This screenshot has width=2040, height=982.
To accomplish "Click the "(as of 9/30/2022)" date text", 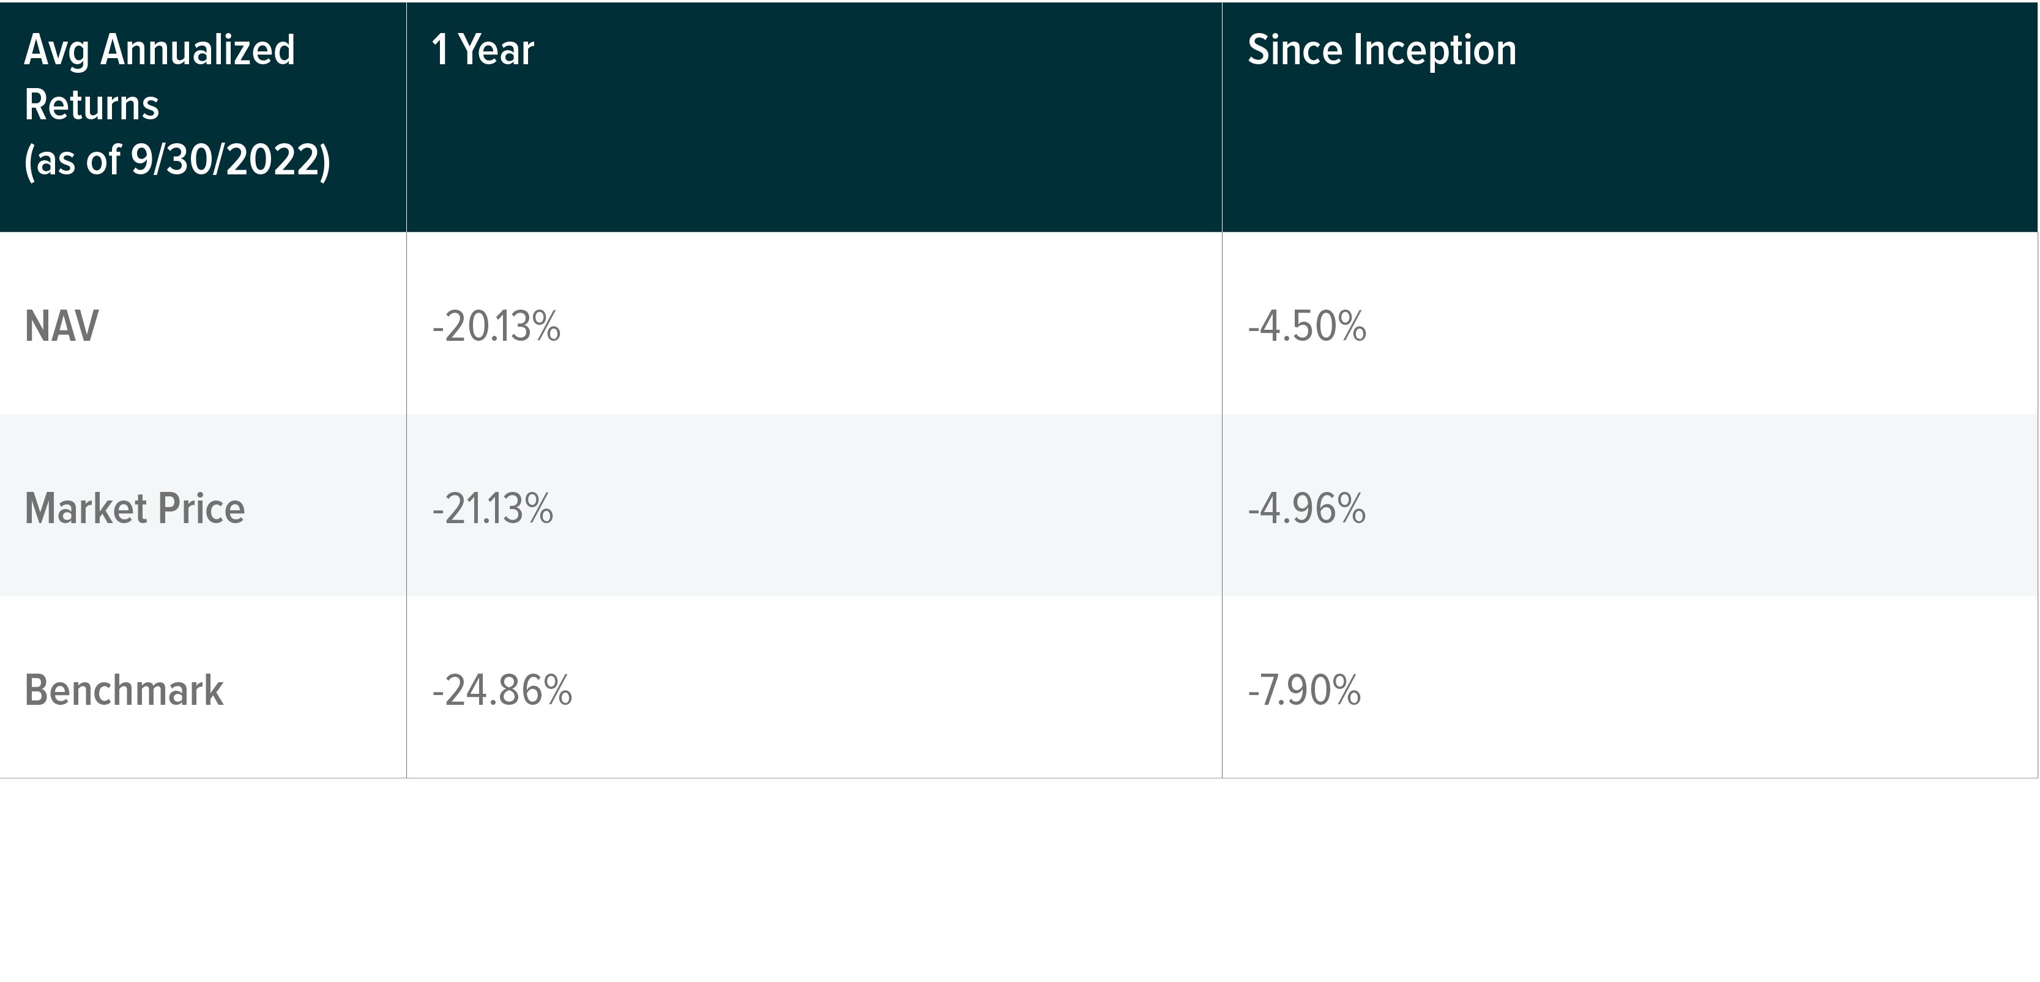I will click(x=177, y=160).
